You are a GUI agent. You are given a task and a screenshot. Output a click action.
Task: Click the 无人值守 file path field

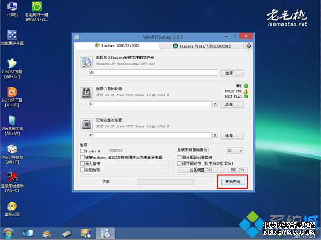click(138, 164)
